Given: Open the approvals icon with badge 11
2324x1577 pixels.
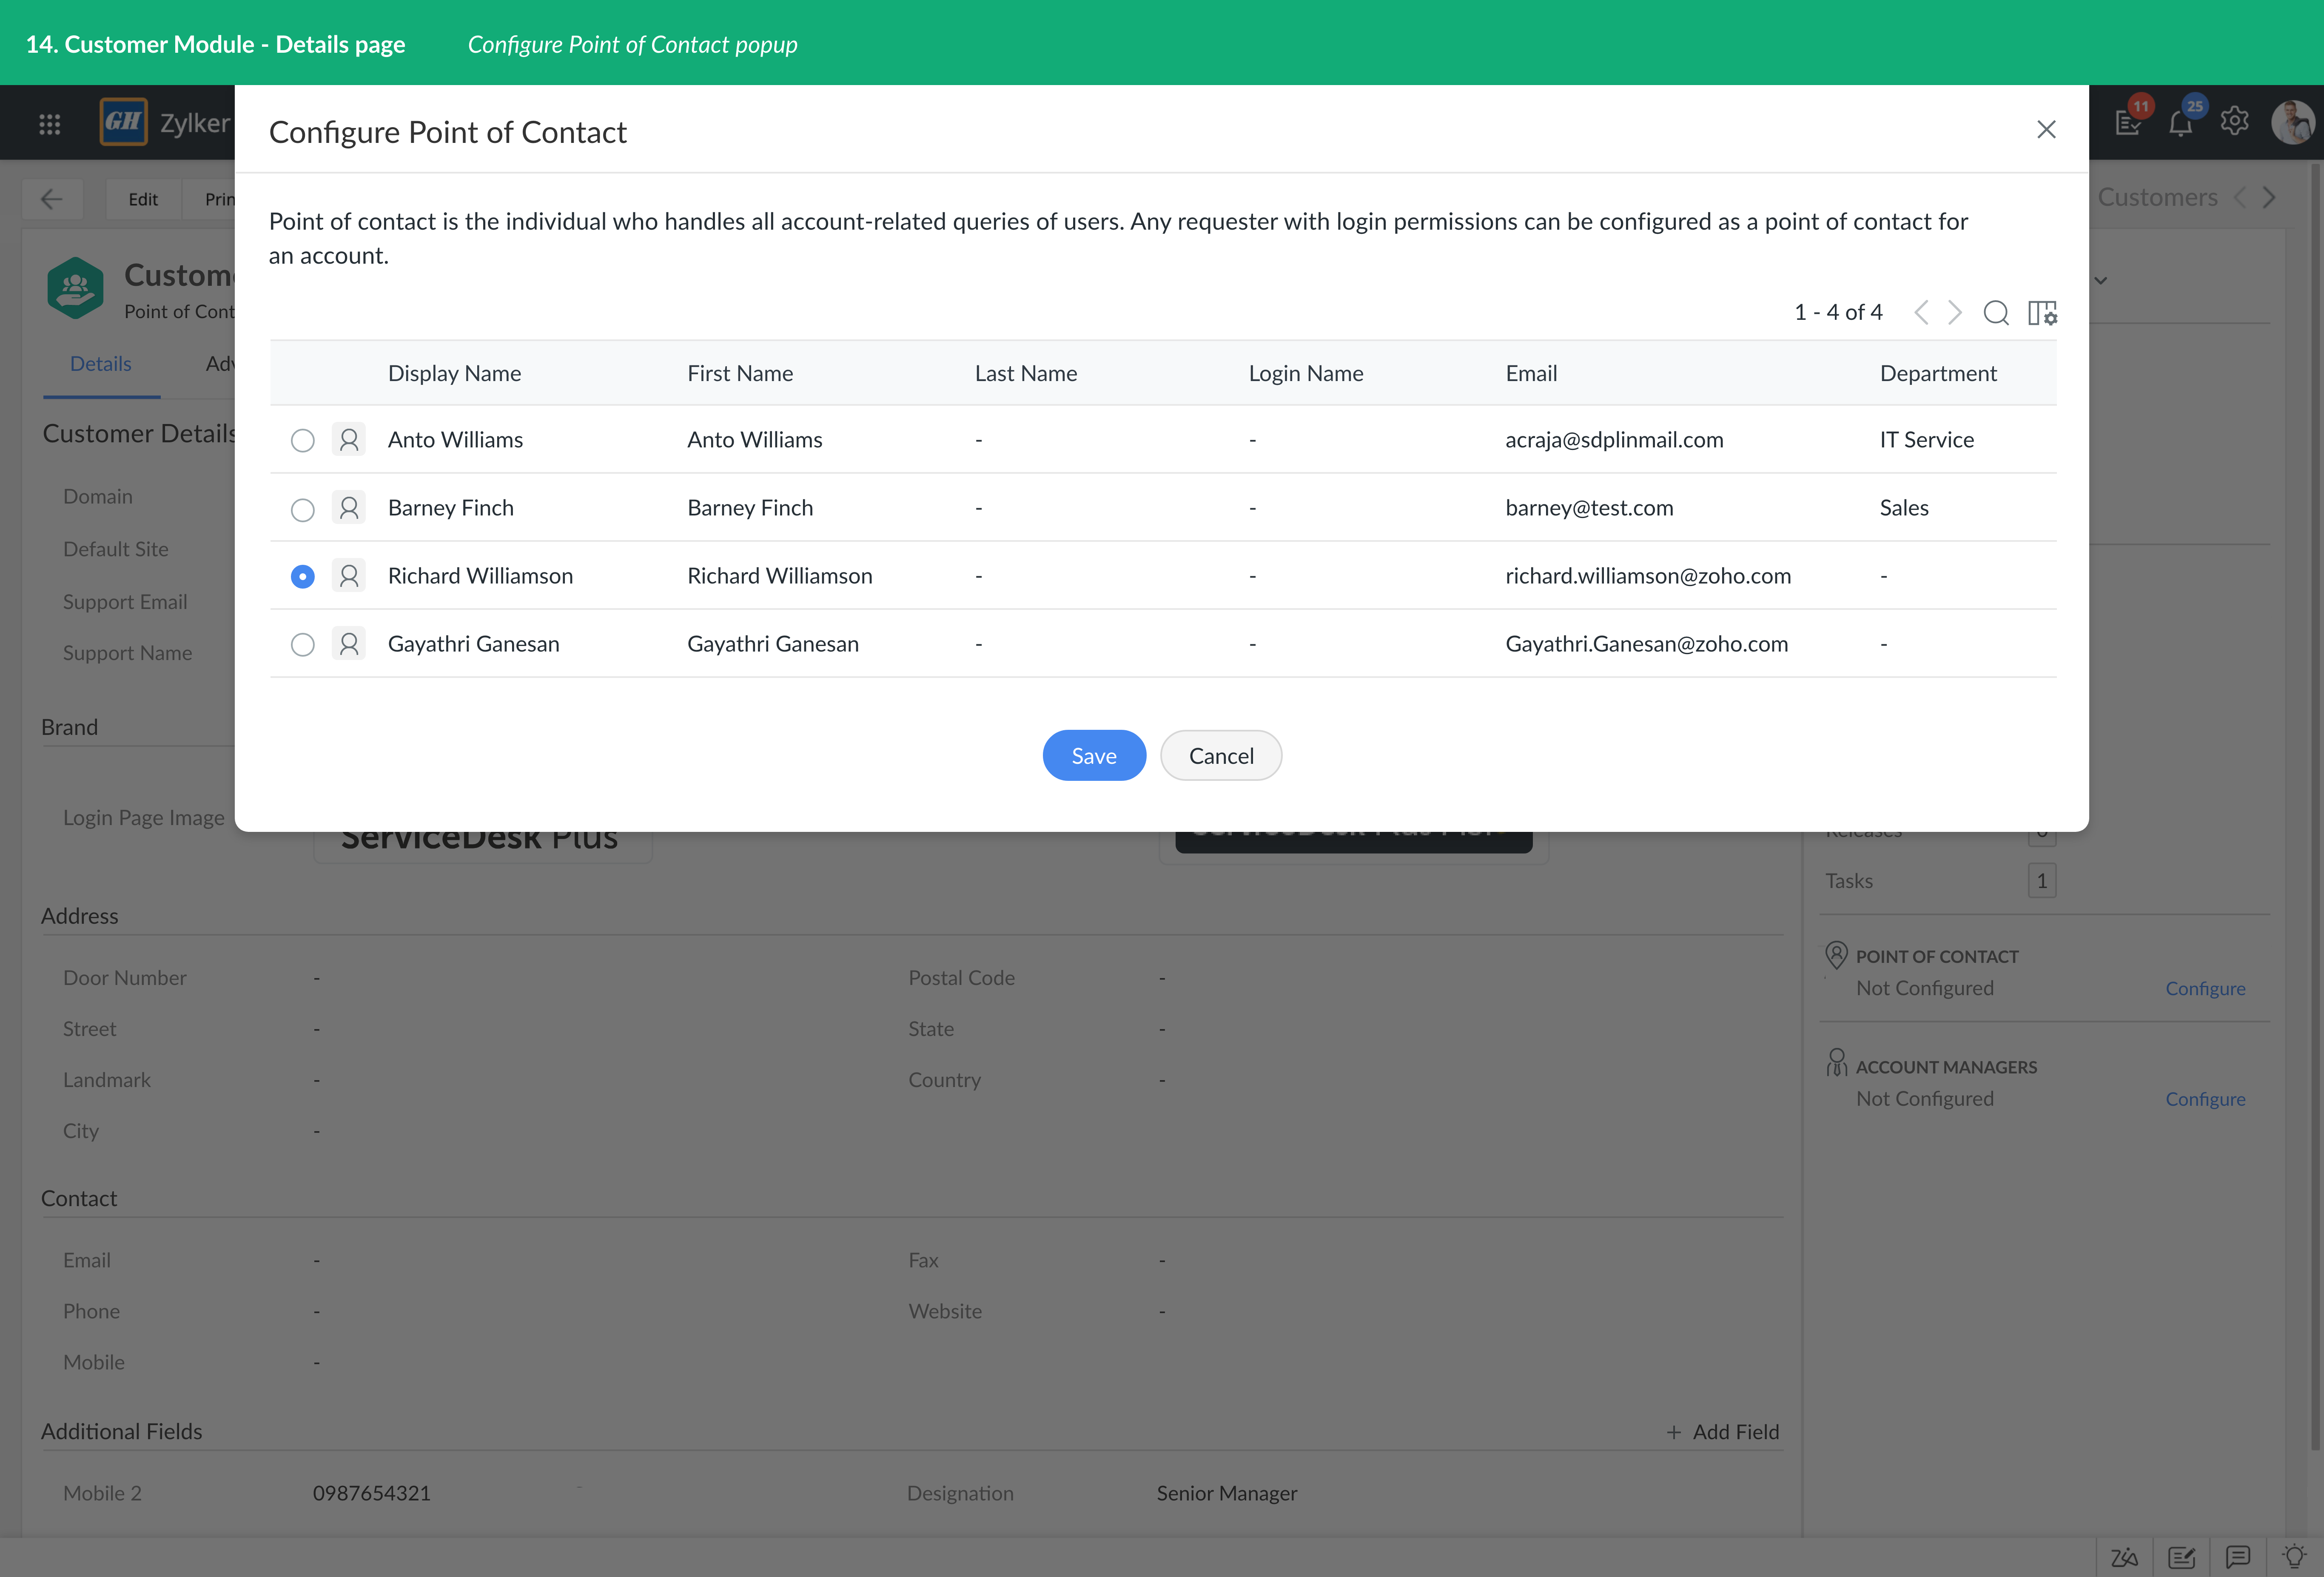Looking at the screenshot, I should (x=2128, y=122).
